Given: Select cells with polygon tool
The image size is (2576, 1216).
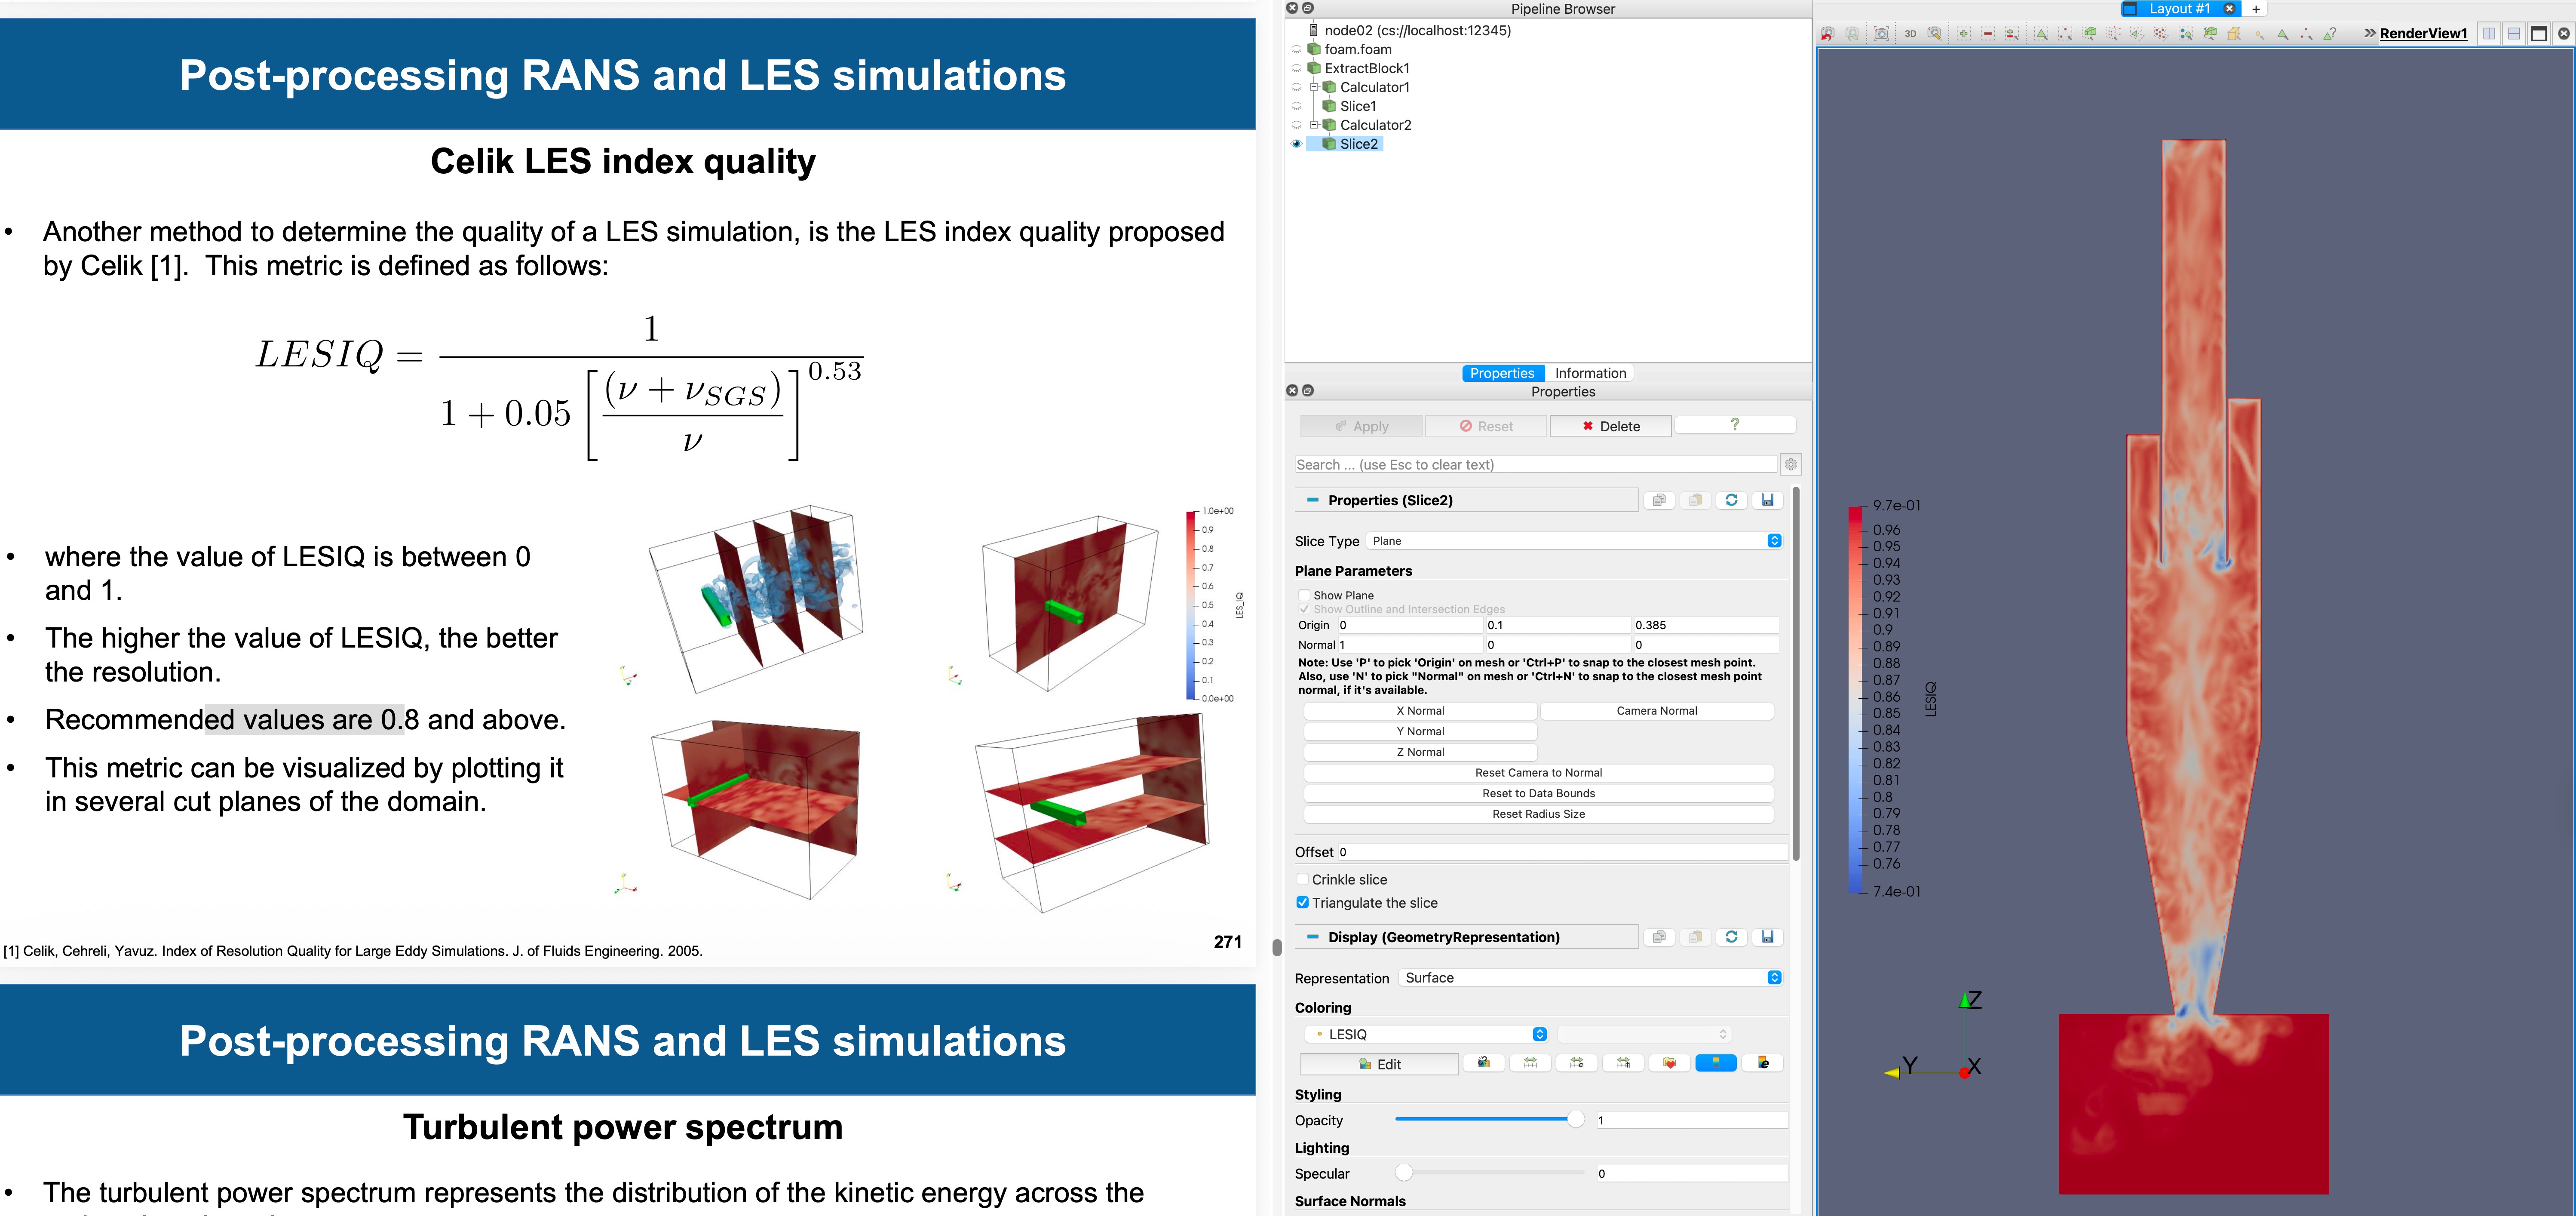Looking at the screenshot, I should coord(2137,34).
